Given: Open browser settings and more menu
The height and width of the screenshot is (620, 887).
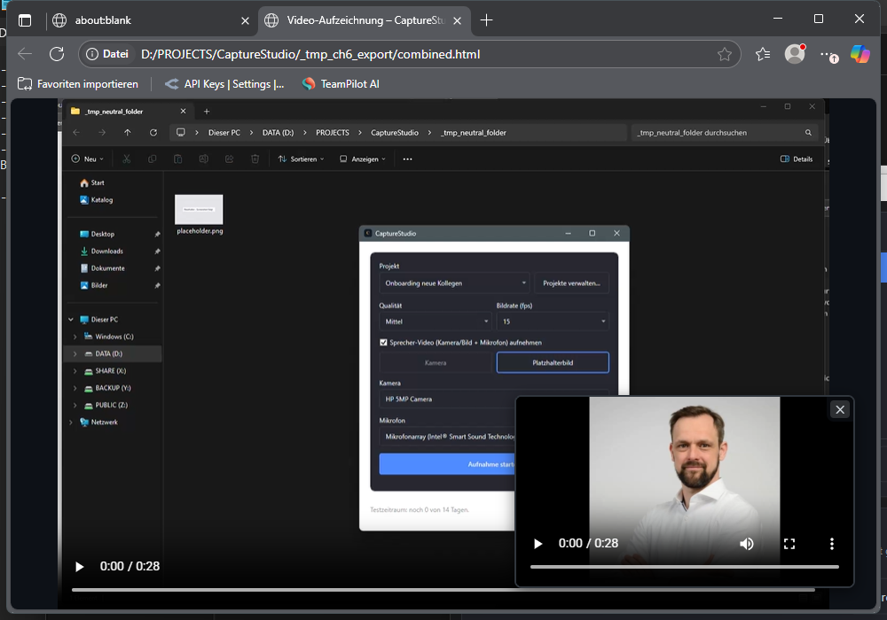Looking at the screenshot, I should click(828, 55).
